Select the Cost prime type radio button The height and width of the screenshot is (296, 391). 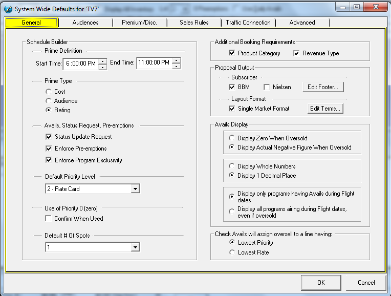point(49,92)
